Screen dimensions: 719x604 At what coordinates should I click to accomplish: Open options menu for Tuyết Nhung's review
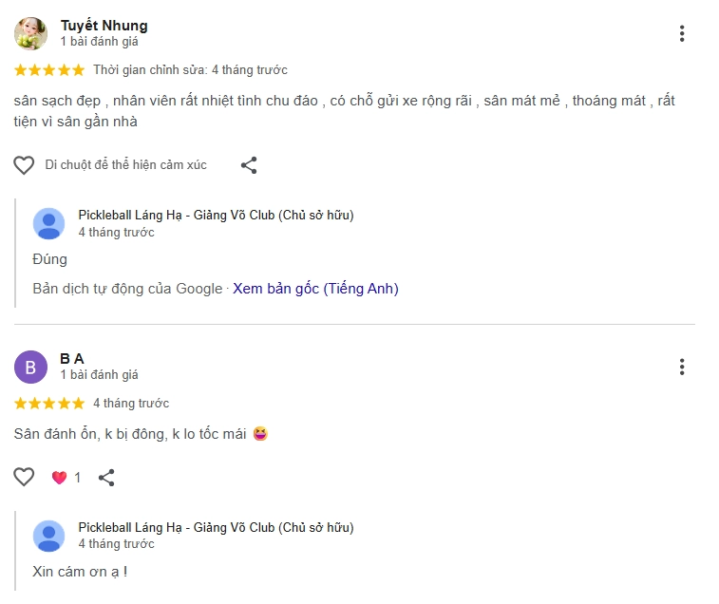(x=682, y=34)
